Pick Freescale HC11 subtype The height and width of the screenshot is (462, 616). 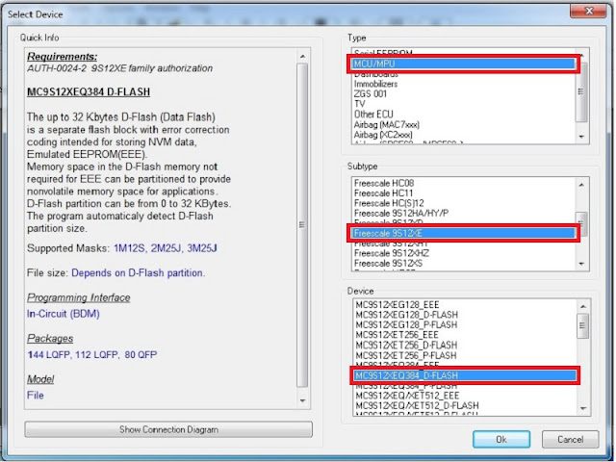[x=383, y=193]
